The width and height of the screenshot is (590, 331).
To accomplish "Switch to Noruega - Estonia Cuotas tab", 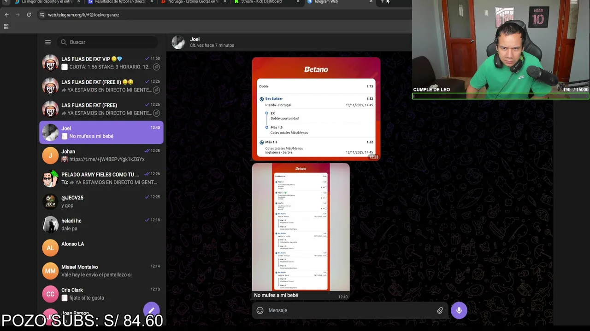I will (193, 2).
